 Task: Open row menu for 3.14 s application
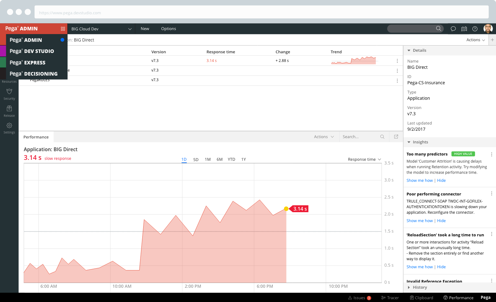tap(397, 61)
